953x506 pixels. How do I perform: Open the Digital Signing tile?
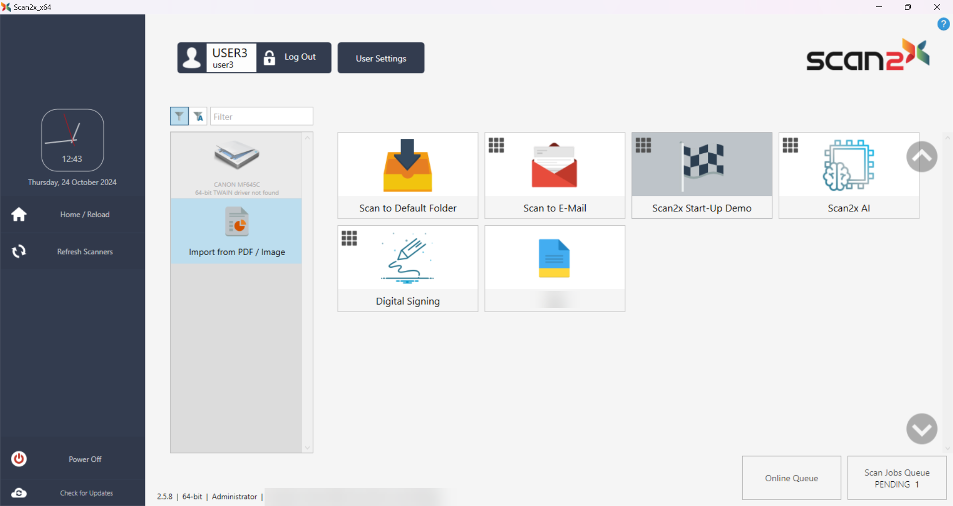coord(408,268)
